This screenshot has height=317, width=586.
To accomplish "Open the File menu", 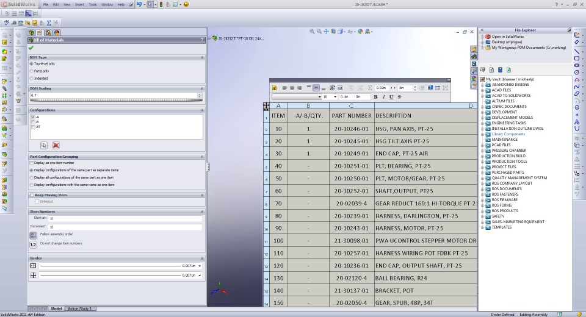I will (46, 4).
